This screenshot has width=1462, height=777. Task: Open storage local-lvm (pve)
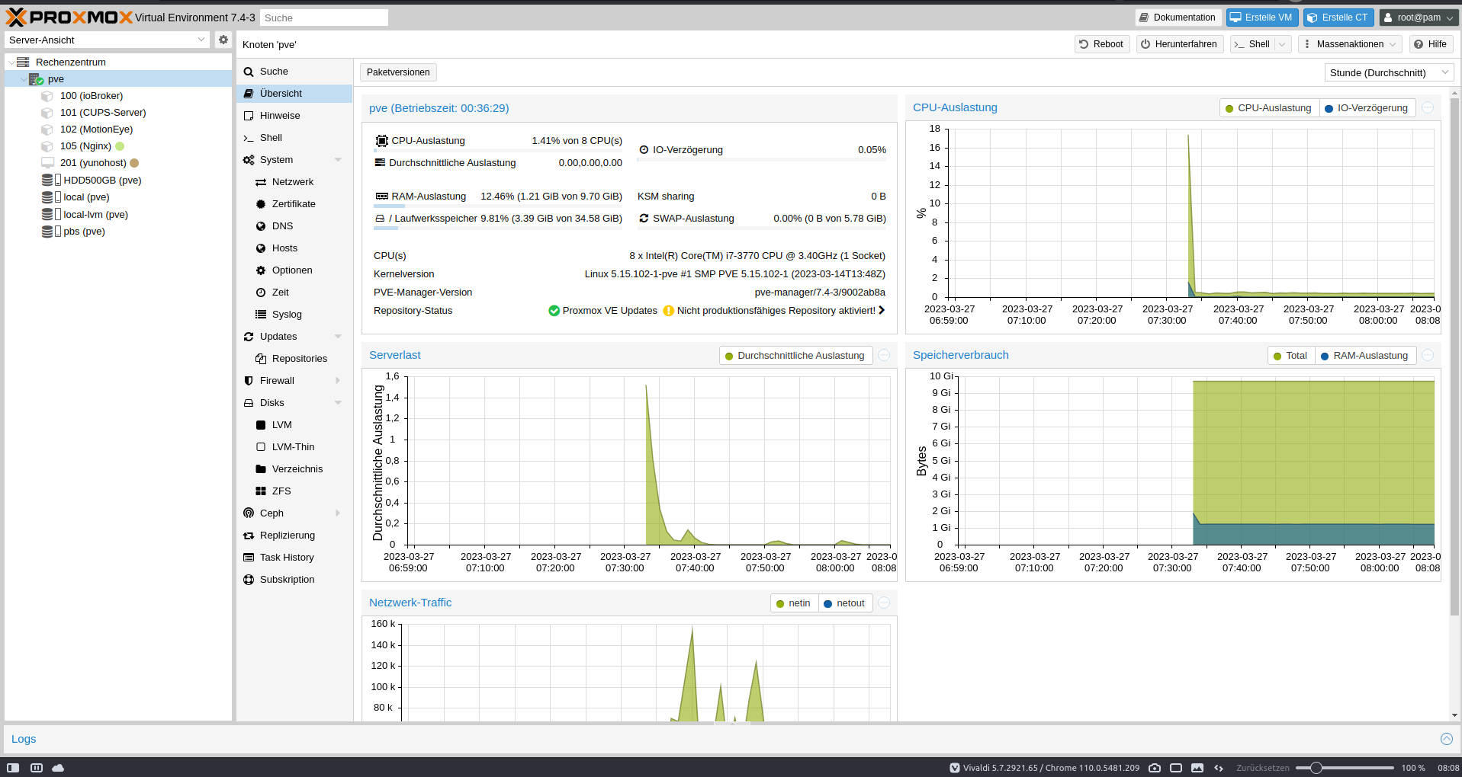(95, 215)
